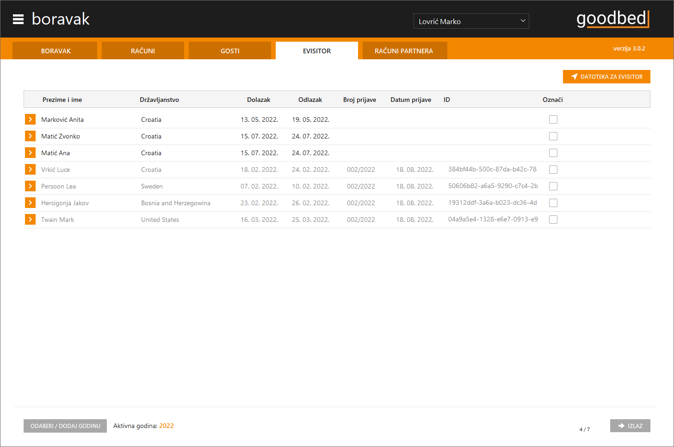This screenshot has height=447, width=674.
Task: Select the name Marković Anita
Action: [x=62, y=120]
